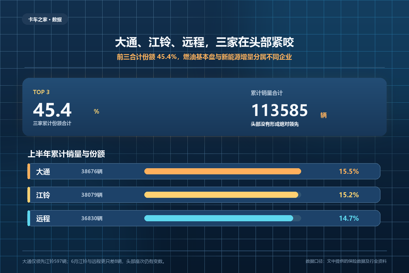Click the orange progress bar for 大通
Viewport: 409px width, 273px height.
223,171
